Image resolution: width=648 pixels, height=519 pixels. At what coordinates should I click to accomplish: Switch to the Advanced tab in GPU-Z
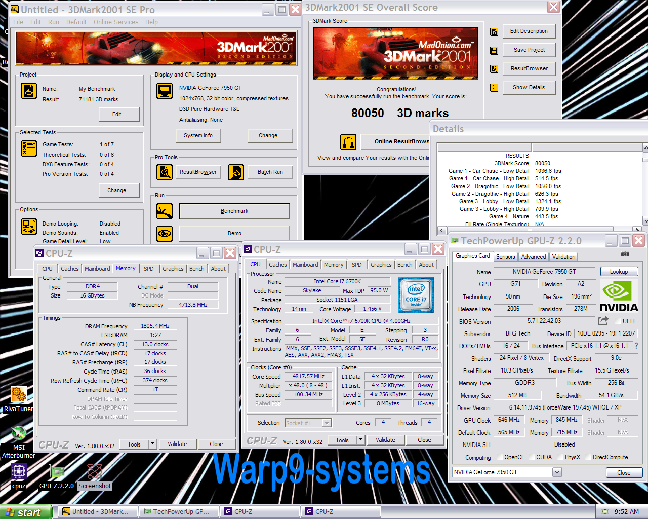point(534,257)
